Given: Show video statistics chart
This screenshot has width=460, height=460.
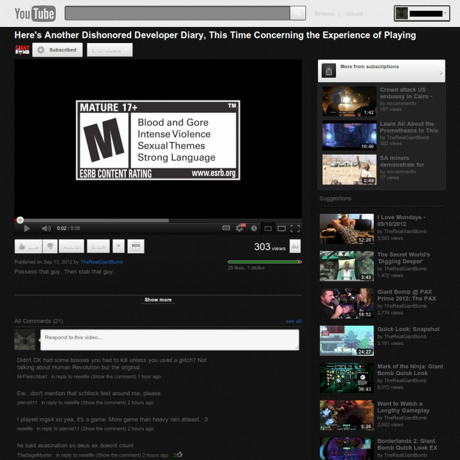Looking at the screenshot, I should coord(295,246).
